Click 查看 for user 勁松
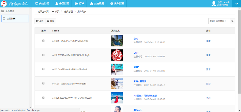241x112 pixels. pyautogui.click(x=208, y=41)
